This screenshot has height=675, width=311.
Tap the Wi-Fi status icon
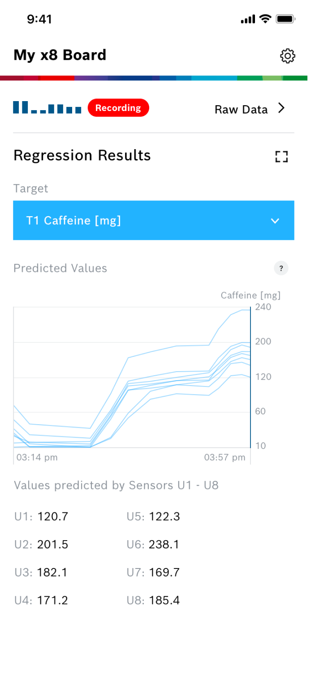tap(265, 19)
